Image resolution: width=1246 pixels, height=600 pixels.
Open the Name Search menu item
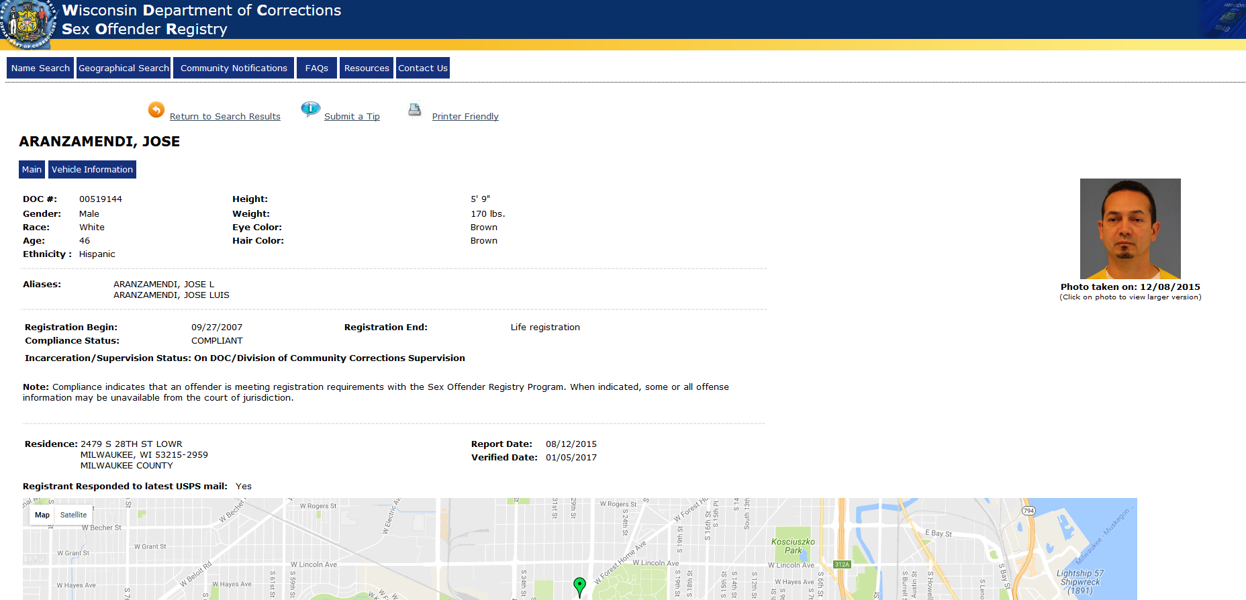(x=40, y=68)
